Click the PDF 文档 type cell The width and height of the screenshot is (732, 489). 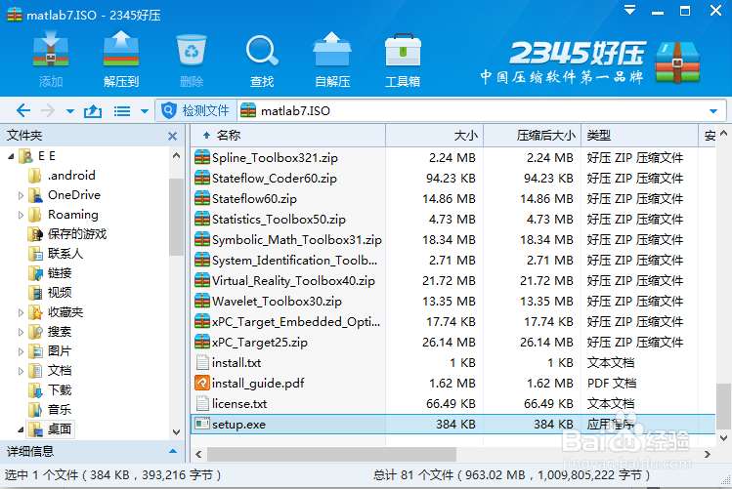tap(612, 384)
